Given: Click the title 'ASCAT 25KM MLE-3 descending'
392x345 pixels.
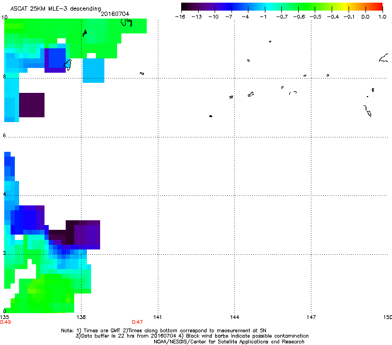Looking at the screenshot, I should pos(56,8).
